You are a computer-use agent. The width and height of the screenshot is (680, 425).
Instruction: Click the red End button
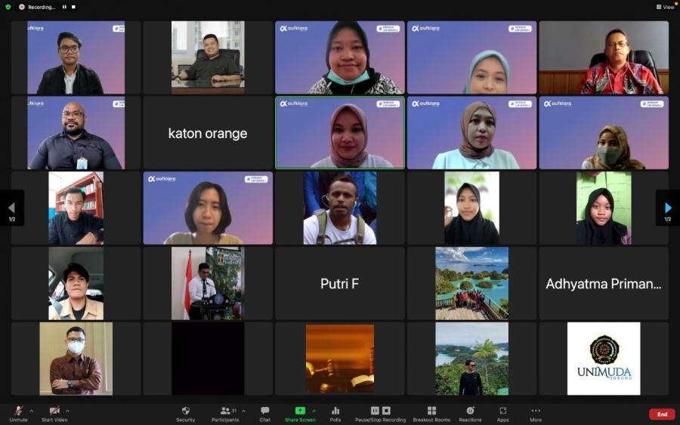click(x=662, y=414)
